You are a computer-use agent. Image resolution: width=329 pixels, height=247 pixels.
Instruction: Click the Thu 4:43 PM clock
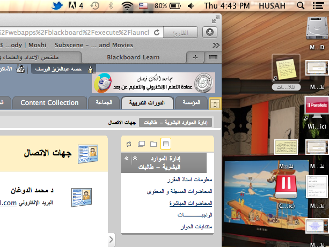pyautogui.click(x=226, y=6)
